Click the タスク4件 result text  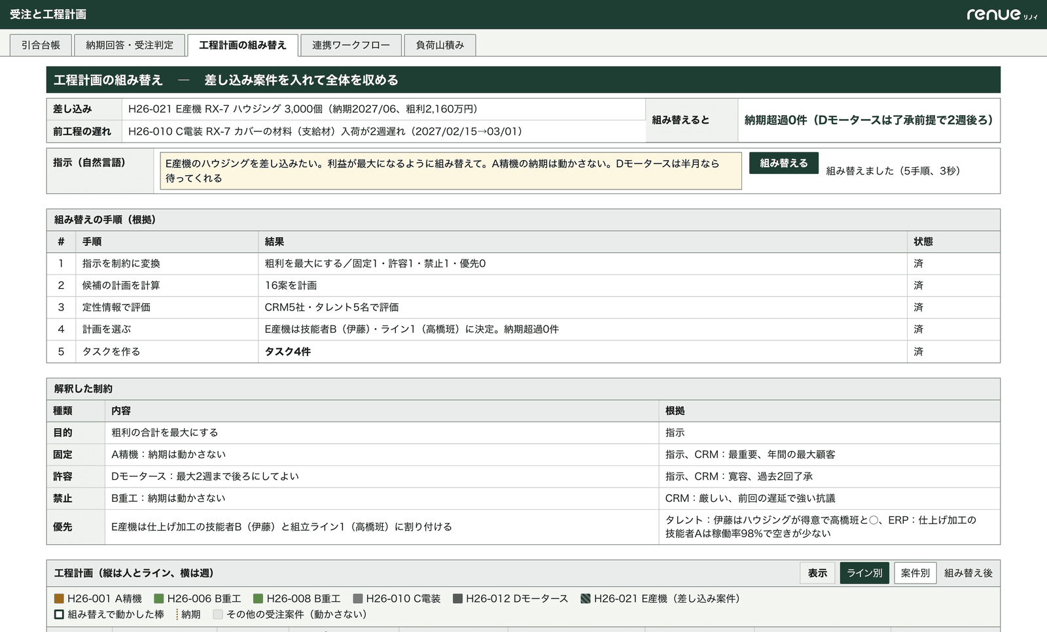pos(287,352)
